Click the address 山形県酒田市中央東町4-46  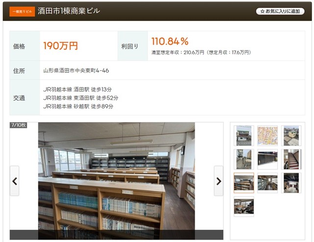tap(76, 70)
